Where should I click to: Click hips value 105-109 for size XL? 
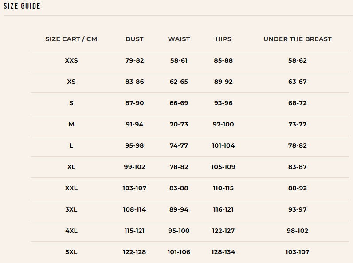[x=224, y=167]
